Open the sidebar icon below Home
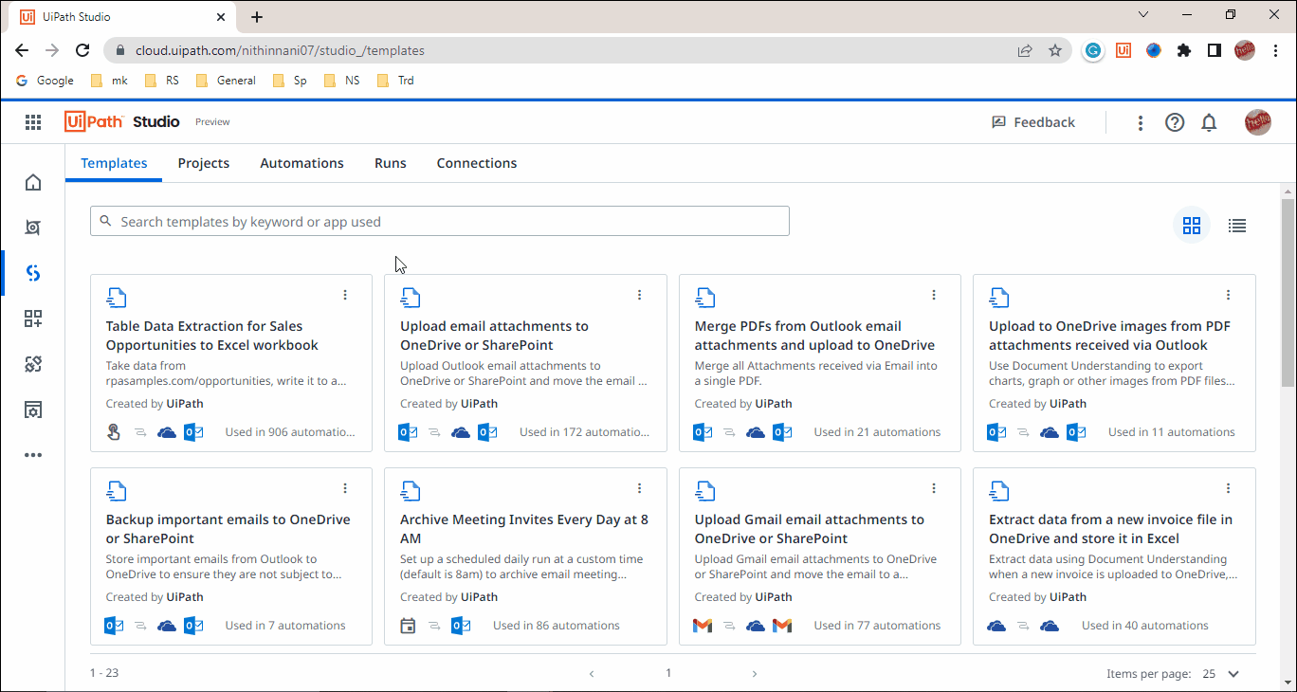1297x692 pixels. click(33, 228)
